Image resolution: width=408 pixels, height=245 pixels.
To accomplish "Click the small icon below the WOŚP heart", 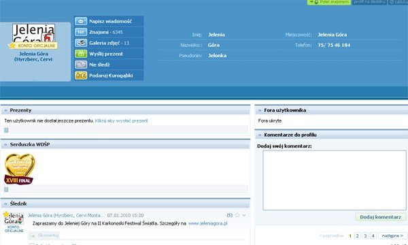I will (x=6, y=190).
